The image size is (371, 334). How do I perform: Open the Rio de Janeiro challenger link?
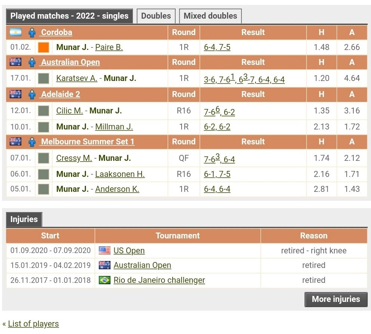pos(159,280)
